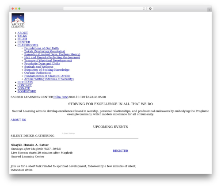
Task: Reload the page using the refresh icon
Action: [x=144, y=9]
